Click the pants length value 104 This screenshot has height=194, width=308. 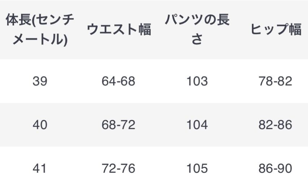[197, 125]
